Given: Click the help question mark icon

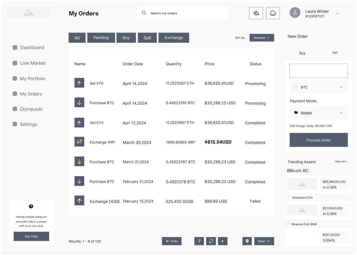Looking at the screenshot, I should tap(31, 206).
